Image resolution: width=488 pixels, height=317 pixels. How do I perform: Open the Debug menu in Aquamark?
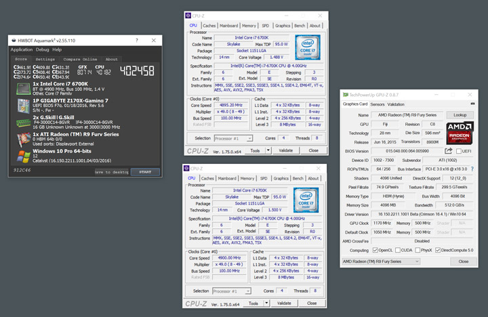[x=42, y=49]
